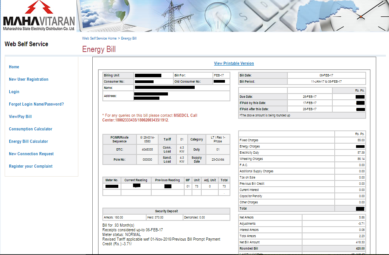This screenshot has height=255, width=389.
Task: Click the Mahavitaran logo
Action: pyautogui.click(x=38, y=17)
